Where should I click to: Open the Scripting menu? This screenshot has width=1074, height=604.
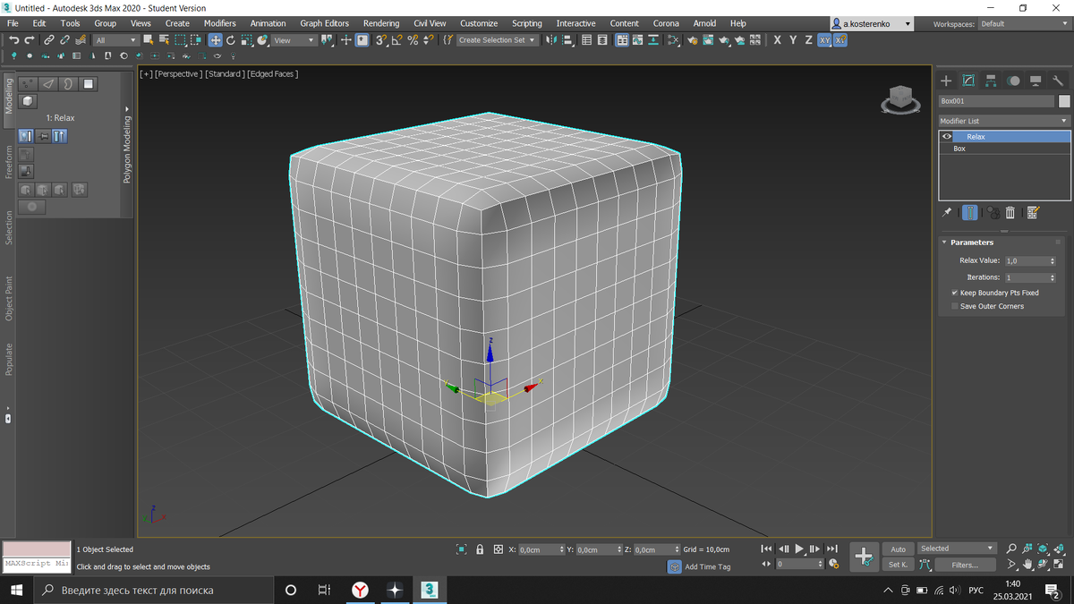[526, 23]
